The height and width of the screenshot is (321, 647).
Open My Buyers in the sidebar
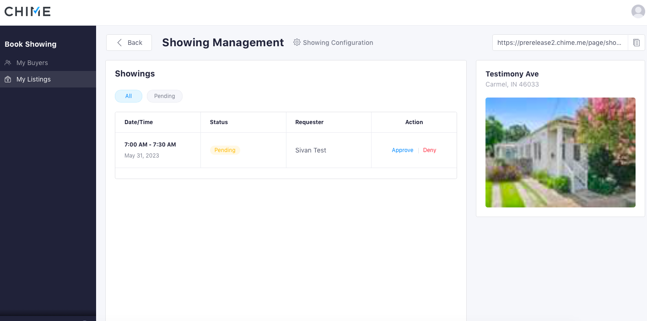(48, 63)
